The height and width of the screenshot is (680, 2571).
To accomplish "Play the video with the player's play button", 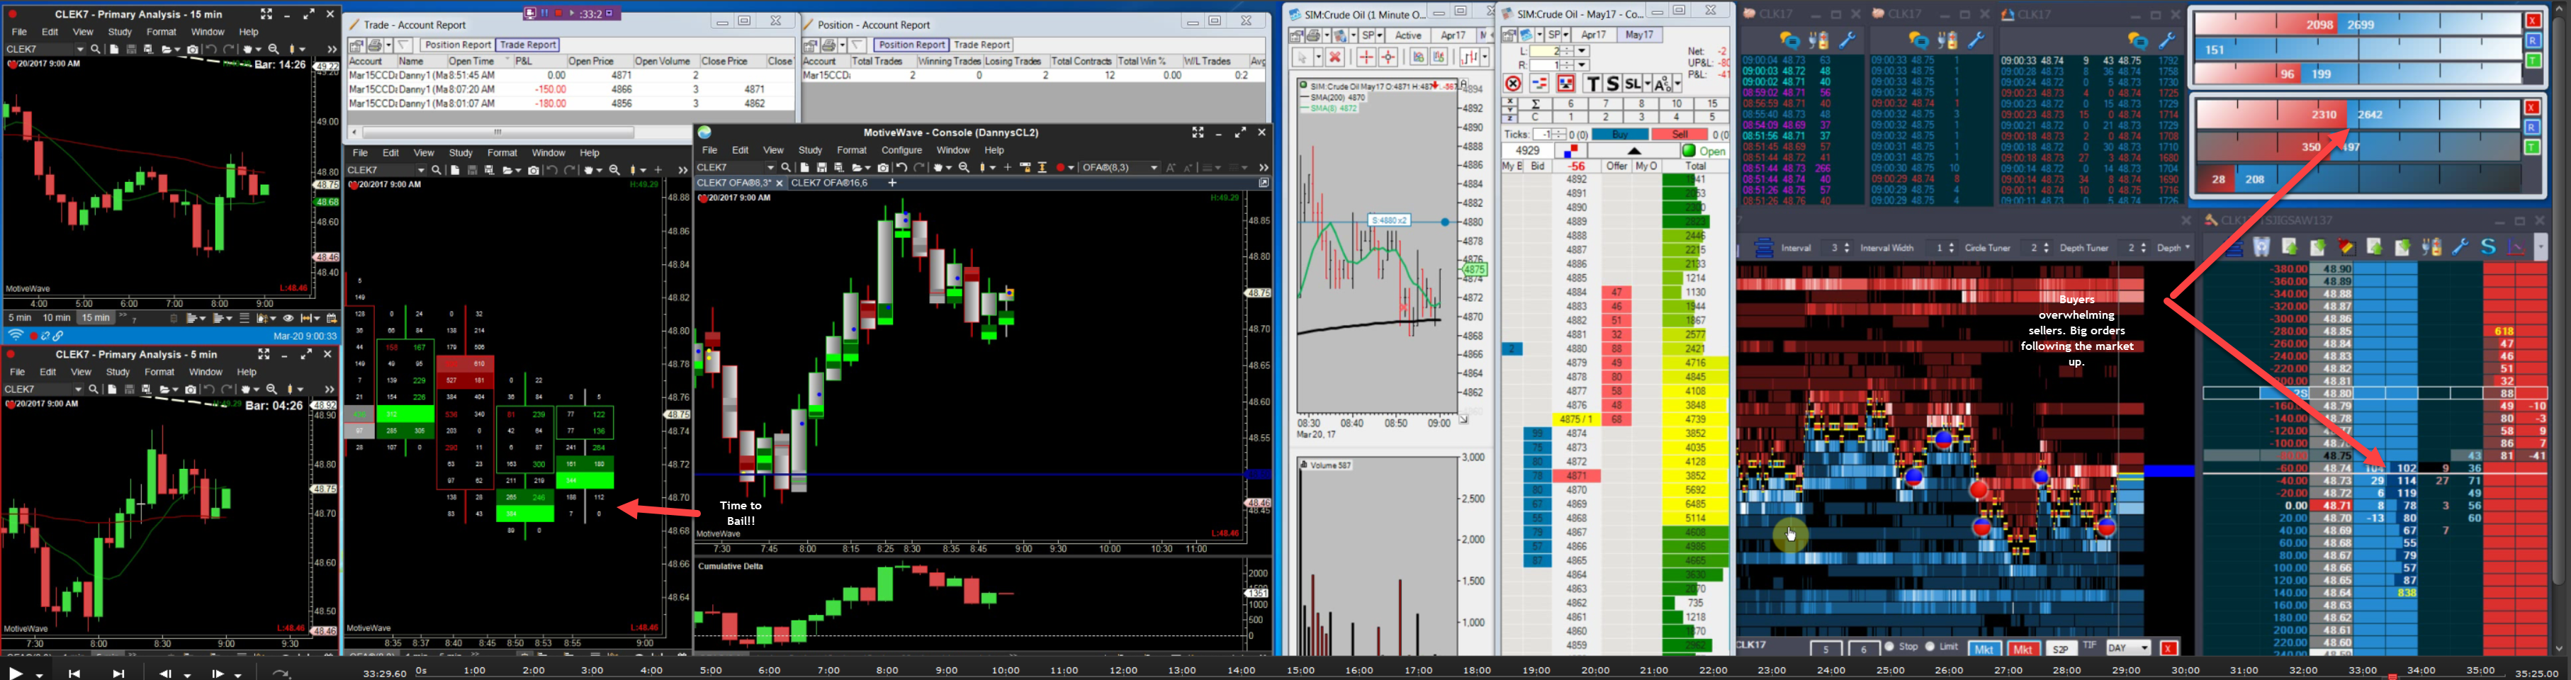I will [x=16, y=673].
